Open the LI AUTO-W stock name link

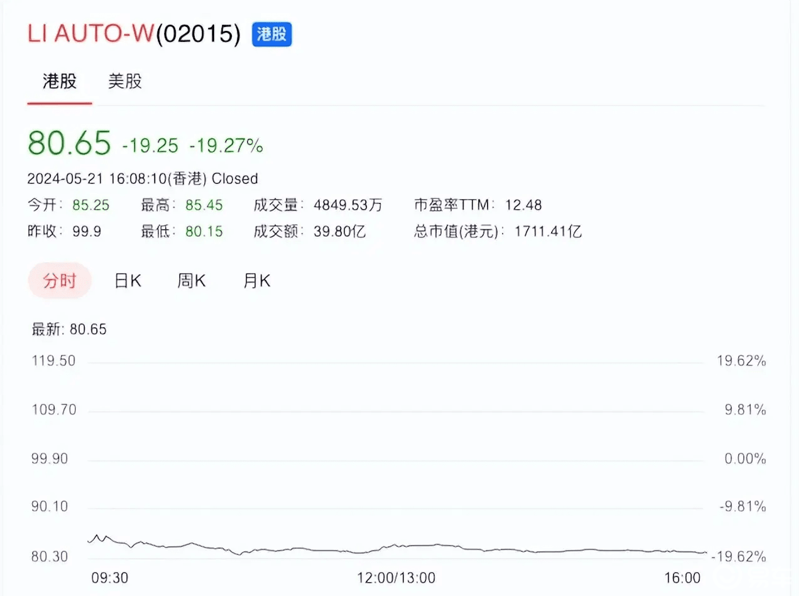[x=91, y=34]
